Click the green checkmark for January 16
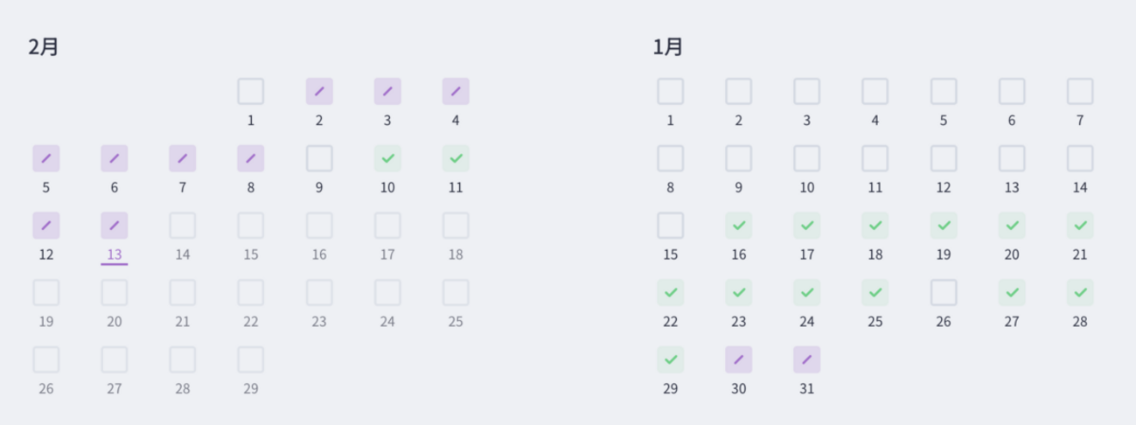Image resolution: width=1136 pixels, height=425 pixels. pyautogui.click(x=739, y=226)
